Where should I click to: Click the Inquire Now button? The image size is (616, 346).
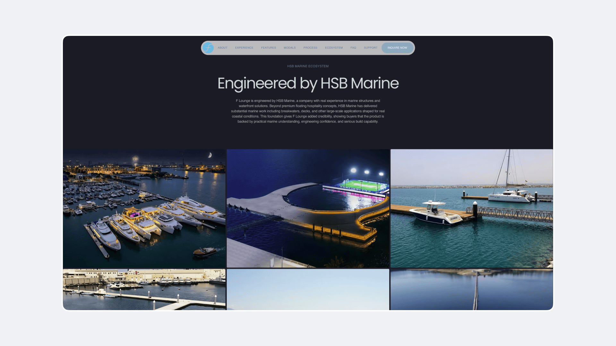(x=397, y=48)
